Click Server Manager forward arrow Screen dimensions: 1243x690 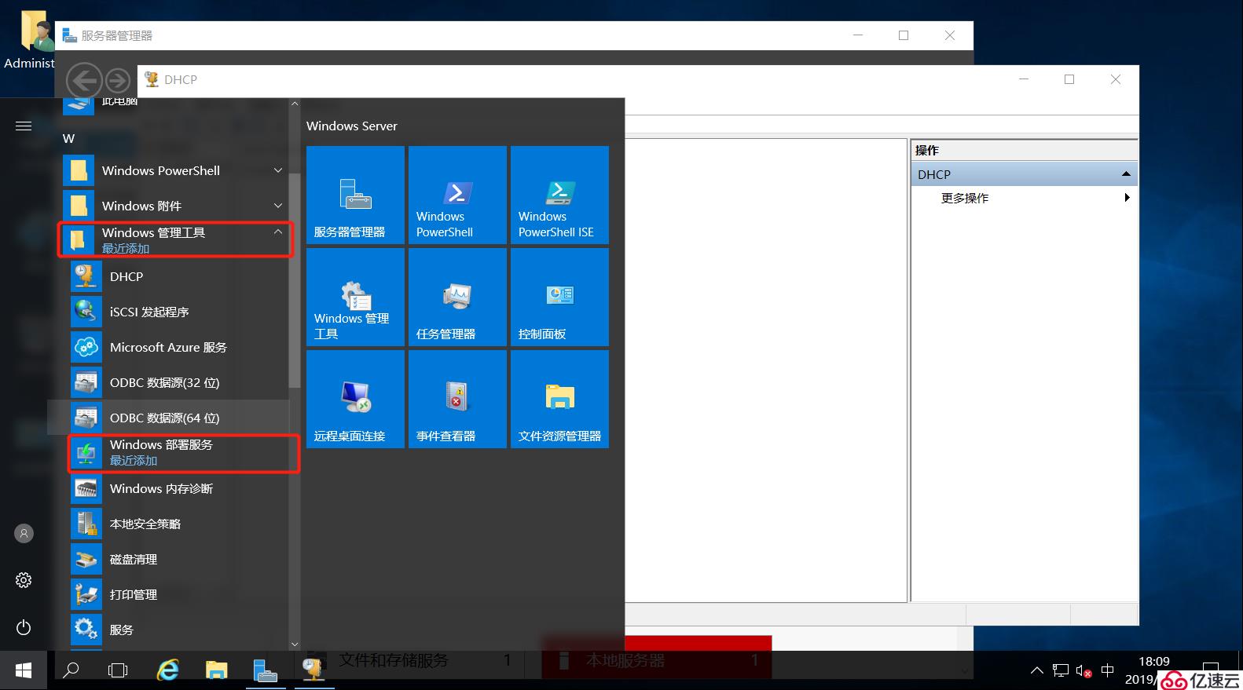pos(118,80)
